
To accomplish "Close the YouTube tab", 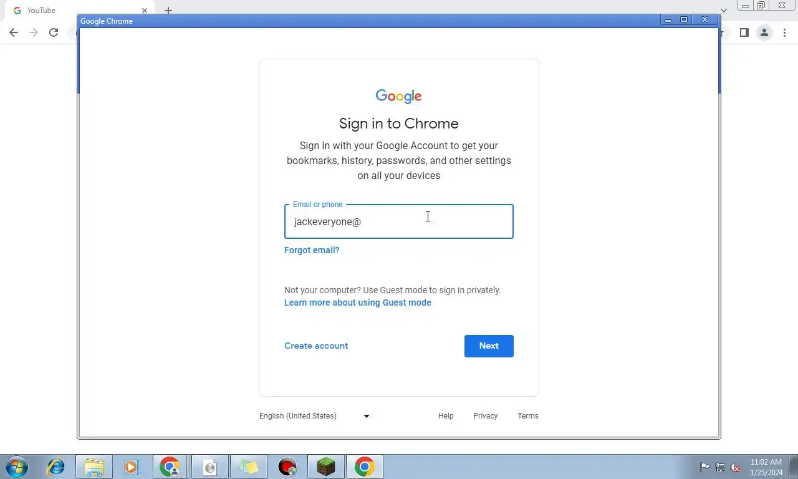I will point(145,11).
